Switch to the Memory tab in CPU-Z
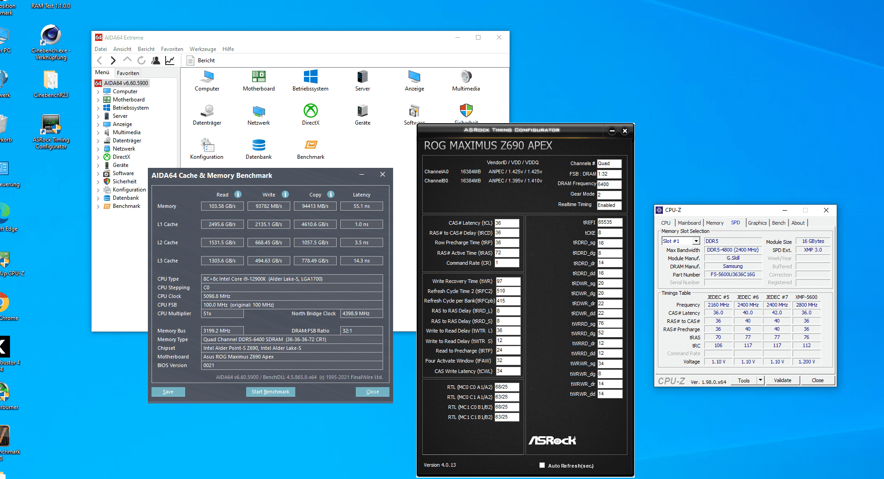 tap(715, 223)
